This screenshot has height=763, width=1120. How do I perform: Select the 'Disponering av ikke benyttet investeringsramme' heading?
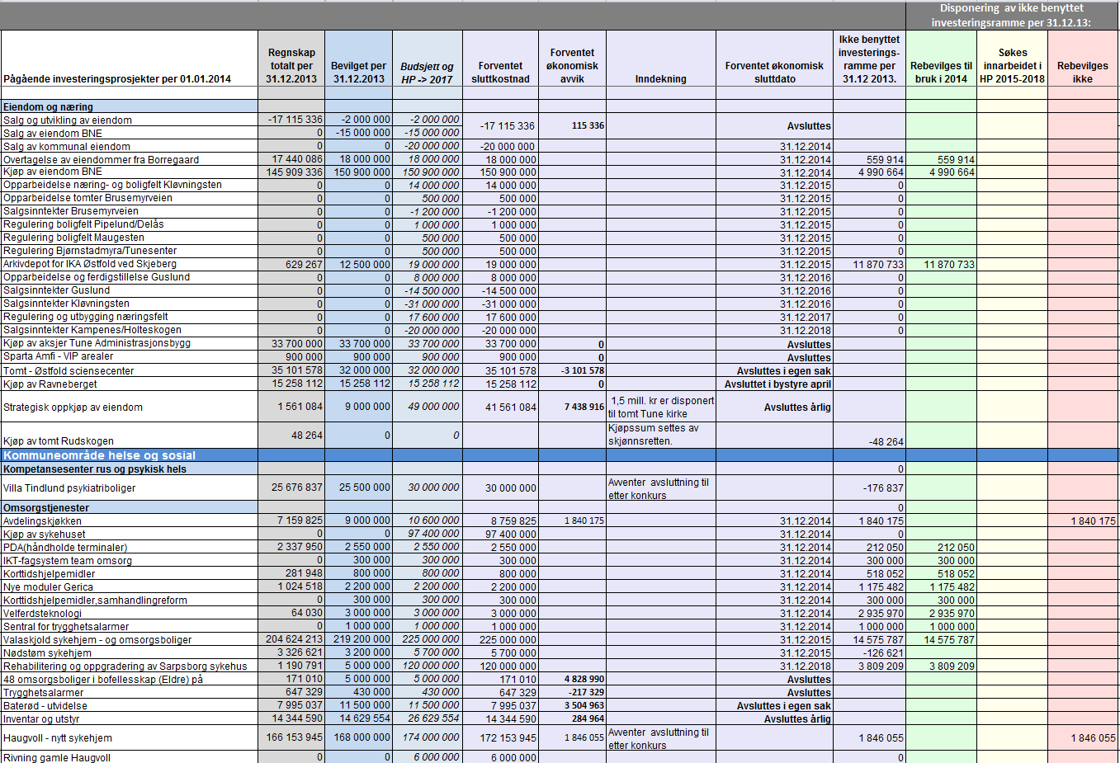[x=1011, y=16]
